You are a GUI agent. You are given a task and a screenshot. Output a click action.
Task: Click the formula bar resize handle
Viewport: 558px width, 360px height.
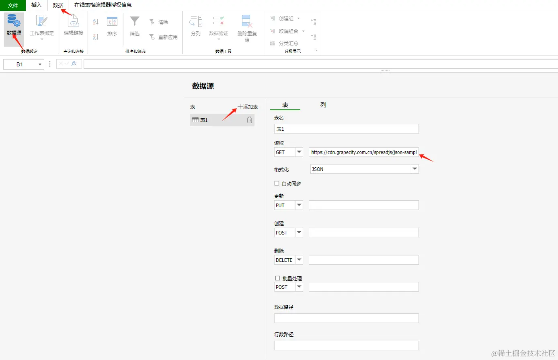[385, 70]
